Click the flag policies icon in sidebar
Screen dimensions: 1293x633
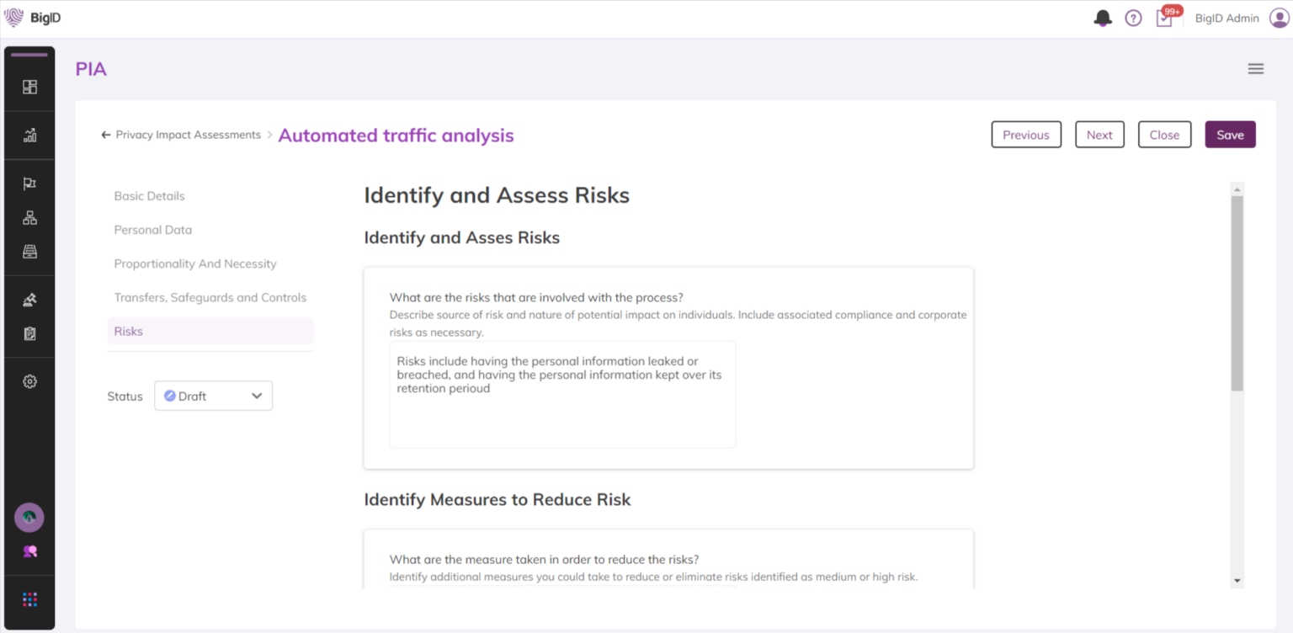pyautogui.click(x=29, y=183)
